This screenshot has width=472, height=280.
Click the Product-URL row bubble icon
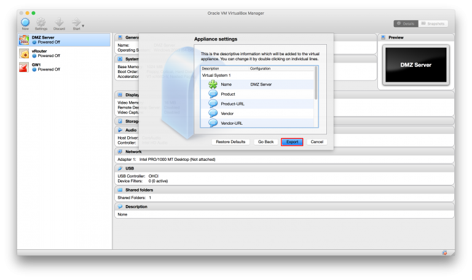[213, 103]
